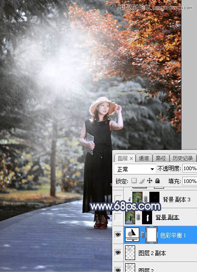The height and width of the screenshot is (272, 197).
Task: Select the 图层 2 副本 layer thumbnail
Action: (x=130, y=253)
